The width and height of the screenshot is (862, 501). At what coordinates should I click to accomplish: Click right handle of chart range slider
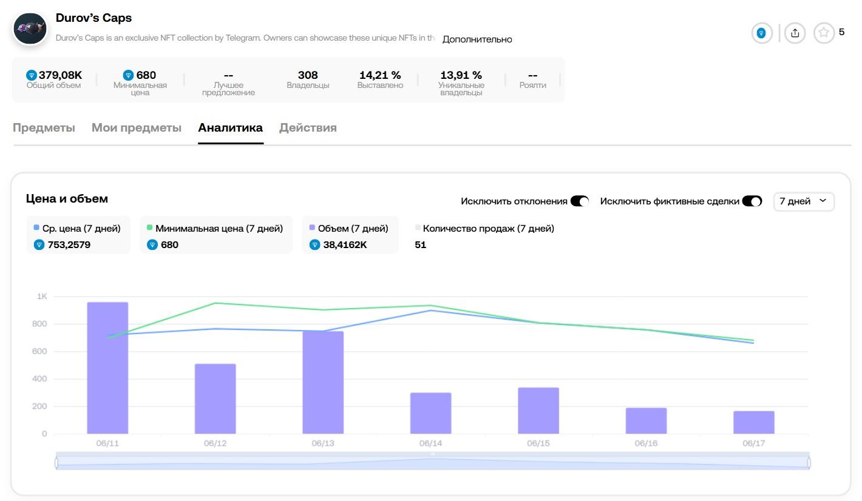pos(809,463)
